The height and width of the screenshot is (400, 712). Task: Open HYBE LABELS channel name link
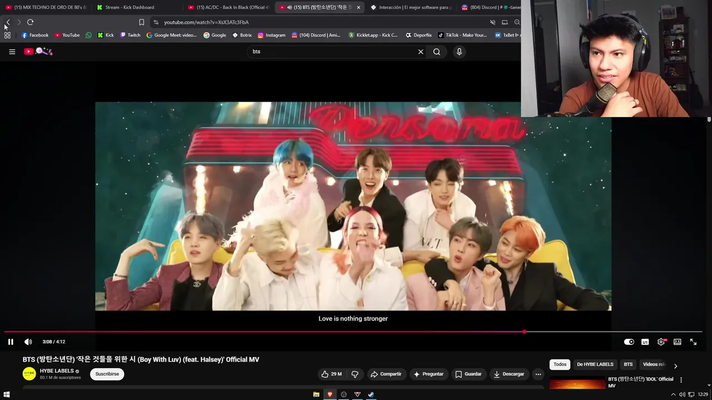[x=57, y=371]
